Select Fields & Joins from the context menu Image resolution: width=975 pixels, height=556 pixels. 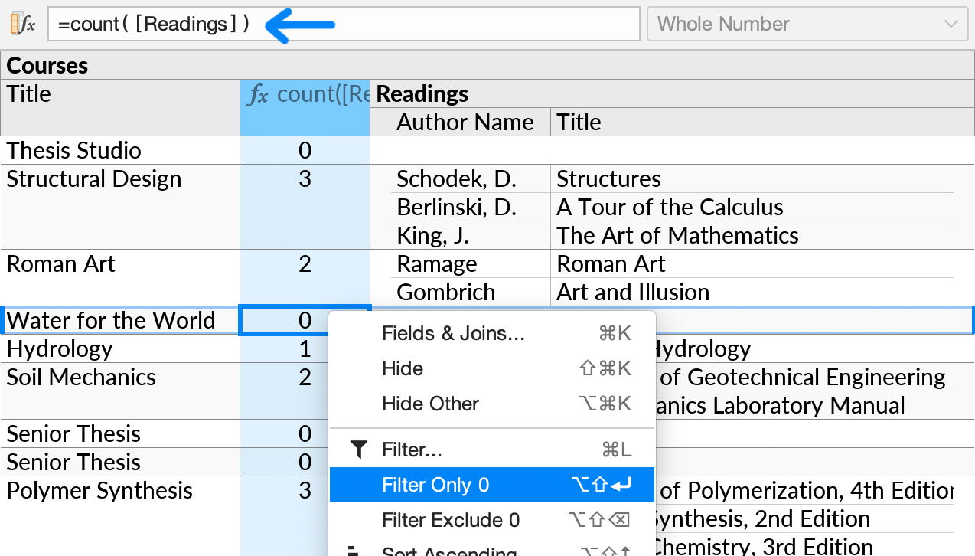pyautogui.click(x=454, y=333)
